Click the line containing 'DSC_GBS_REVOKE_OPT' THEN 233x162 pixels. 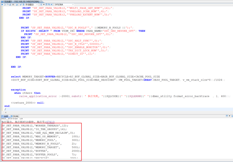point(83,31)
